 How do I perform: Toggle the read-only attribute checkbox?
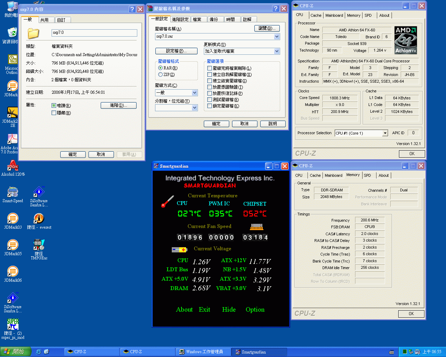(54, 106)
